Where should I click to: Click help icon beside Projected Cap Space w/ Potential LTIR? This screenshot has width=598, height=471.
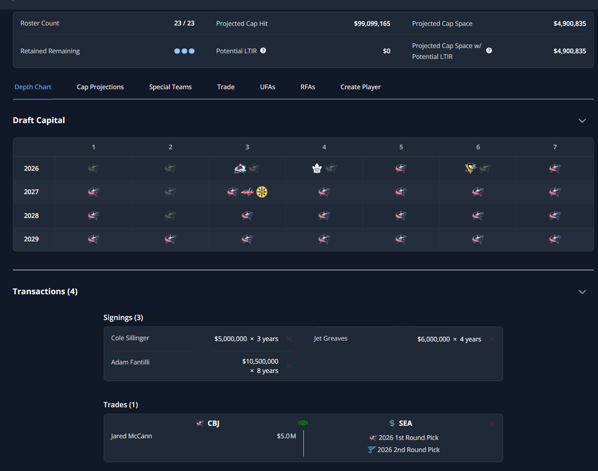click(489, 50)
